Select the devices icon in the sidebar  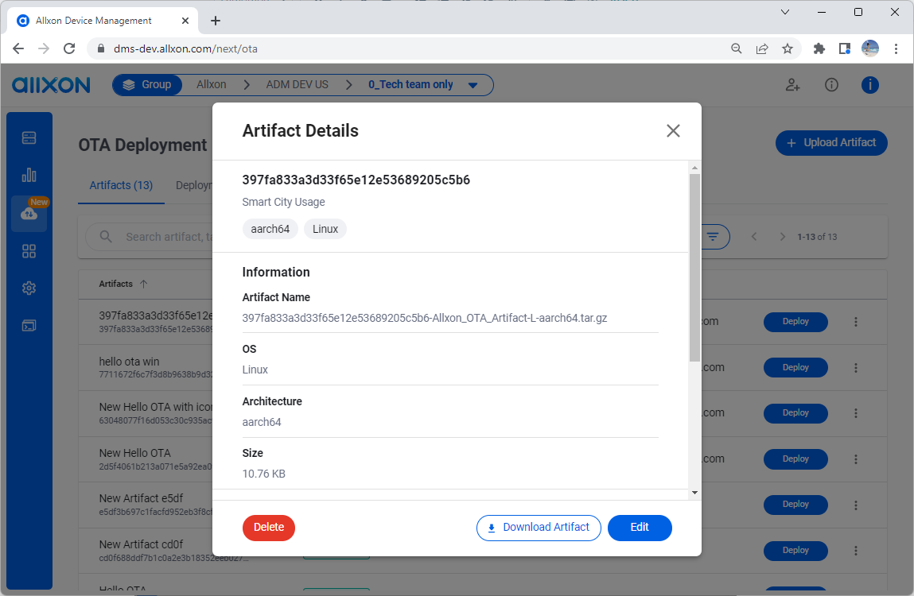click(29, 137)
